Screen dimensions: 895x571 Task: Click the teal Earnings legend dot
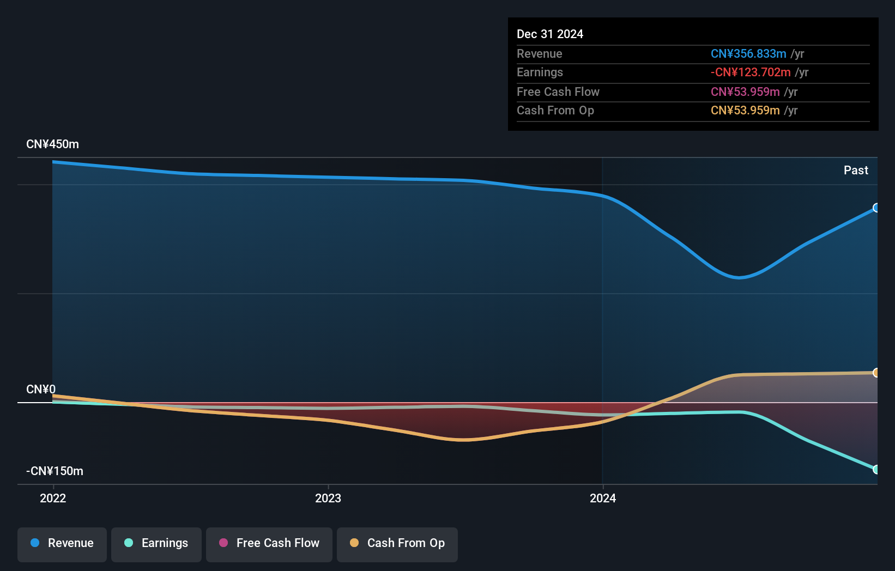pyautogui.click(x=129, y=543)
